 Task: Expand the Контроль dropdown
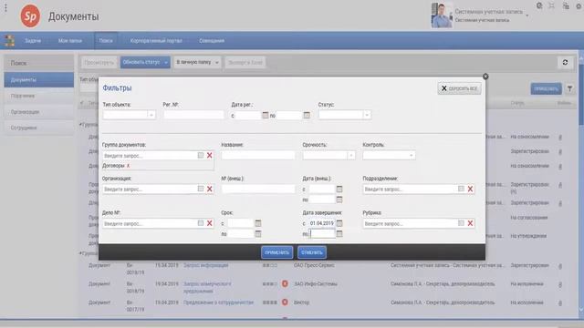[412, 156]
